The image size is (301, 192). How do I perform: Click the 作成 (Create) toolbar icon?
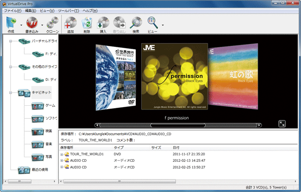[11, 23]
